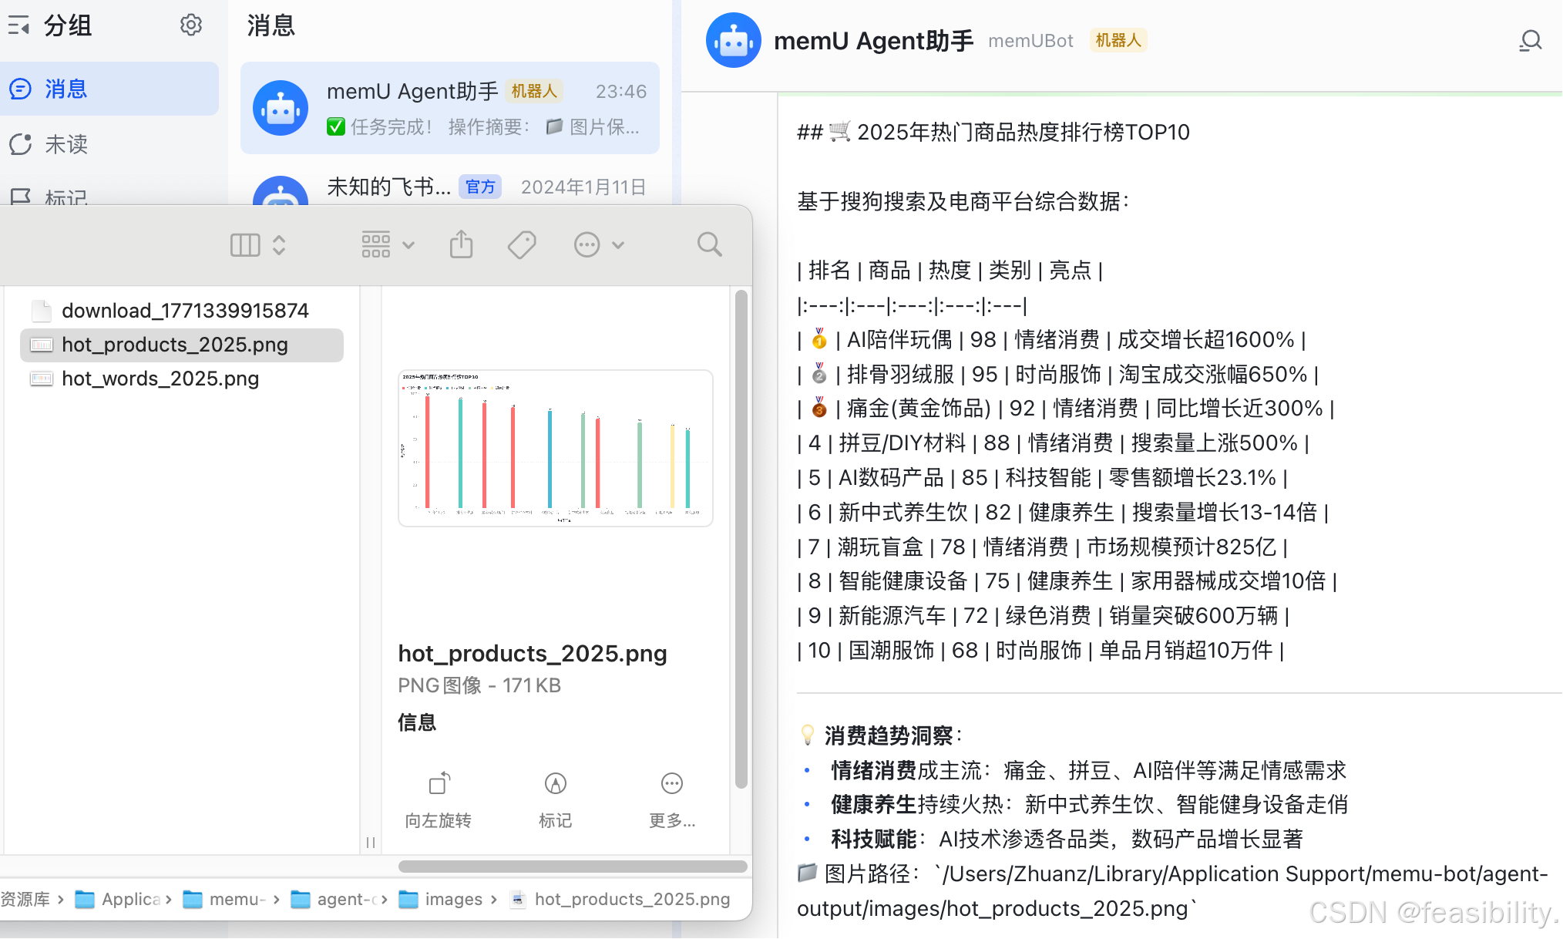Screen dimensions: 1563x939
Task: Click hot_products_2025.png preview thumbnail
Action: (555, 448)
